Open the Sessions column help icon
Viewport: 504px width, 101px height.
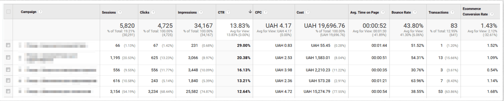click(x=120, y=12)
